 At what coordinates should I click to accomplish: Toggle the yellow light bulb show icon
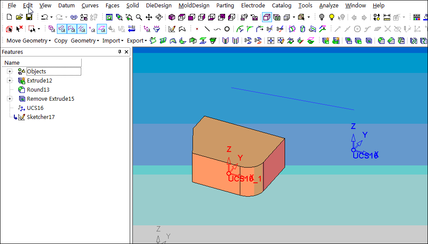pyautogui.click(x=332, y=17)
